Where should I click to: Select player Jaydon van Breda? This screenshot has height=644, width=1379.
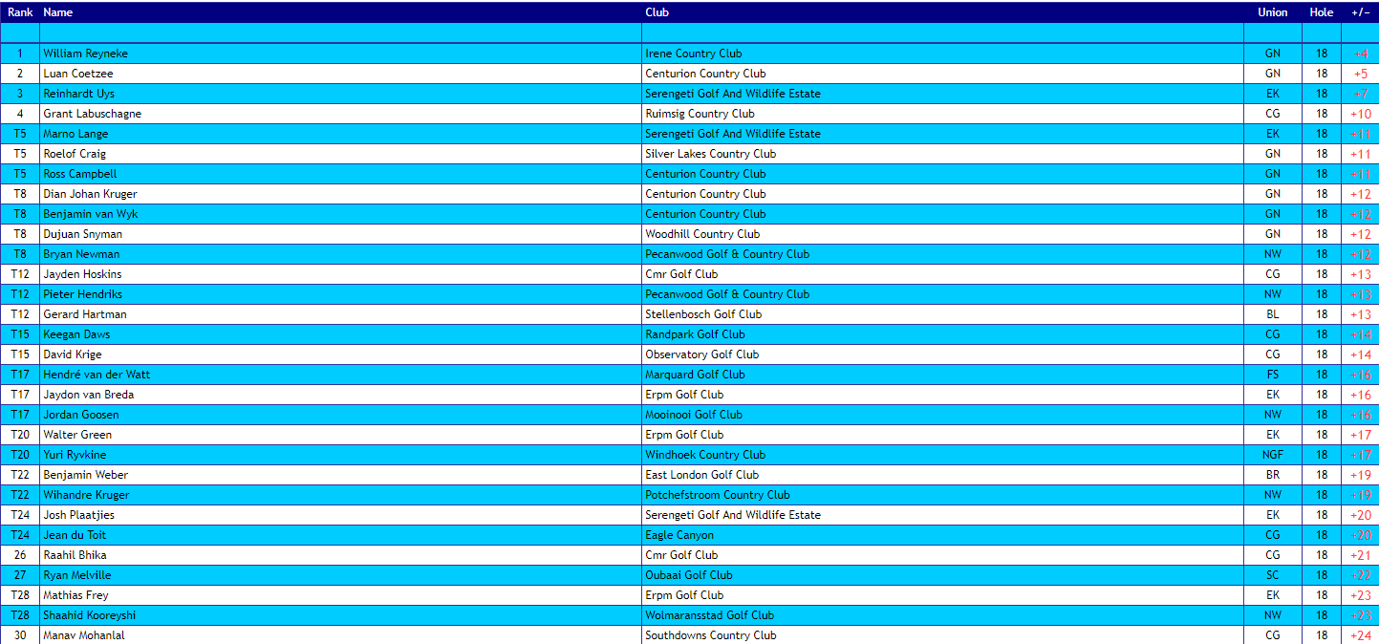tap(88, 395)
